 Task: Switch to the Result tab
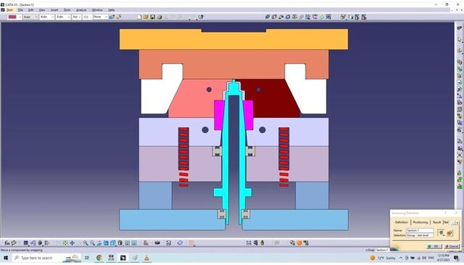click(x=436, y=222)
